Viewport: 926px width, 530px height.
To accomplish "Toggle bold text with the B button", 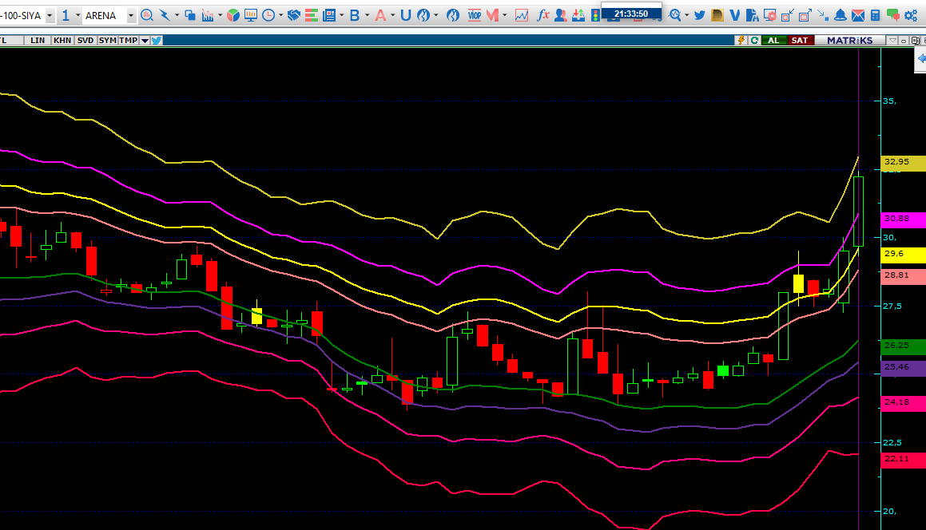I will (354, 14).
